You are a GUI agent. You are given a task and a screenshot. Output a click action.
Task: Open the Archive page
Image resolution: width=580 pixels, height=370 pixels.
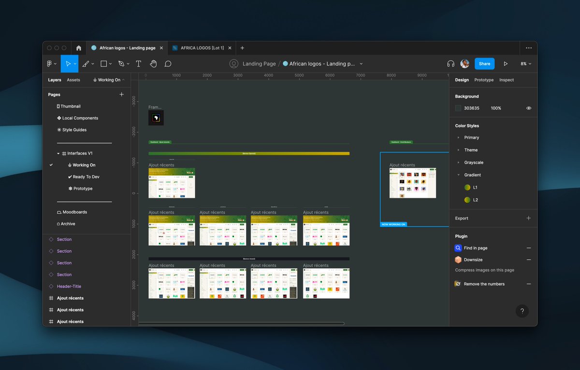(68, 224)
